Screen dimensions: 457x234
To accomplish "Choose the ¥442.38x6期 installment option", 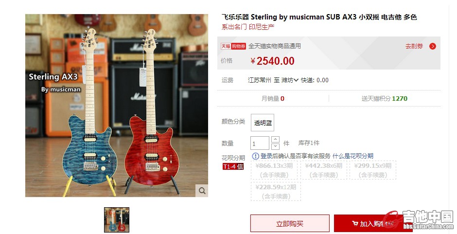I will pos(323,170).
